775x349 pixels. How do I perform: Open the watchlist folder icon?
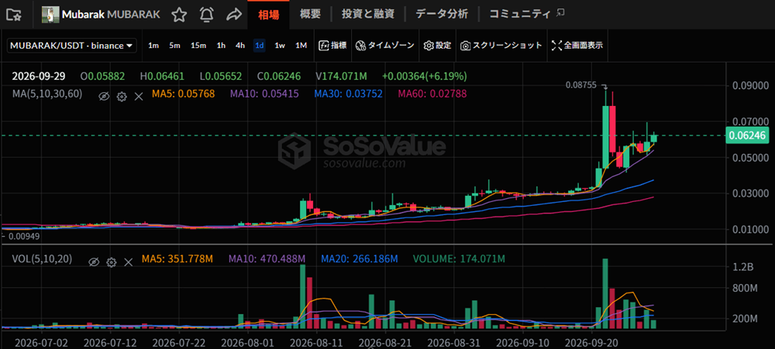tap(14, 14)
